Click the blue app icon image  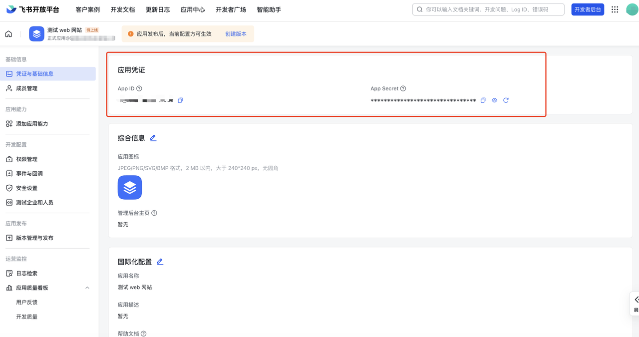[x=130, y=187]
